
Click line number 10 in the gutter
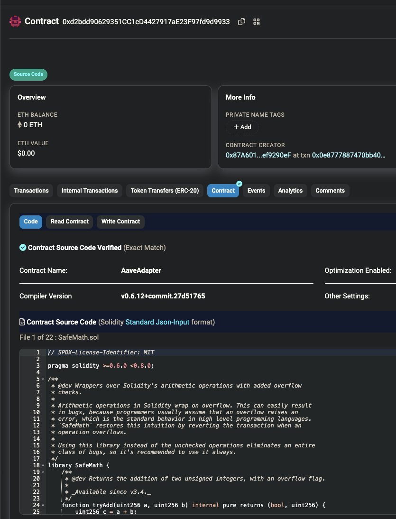36,412
